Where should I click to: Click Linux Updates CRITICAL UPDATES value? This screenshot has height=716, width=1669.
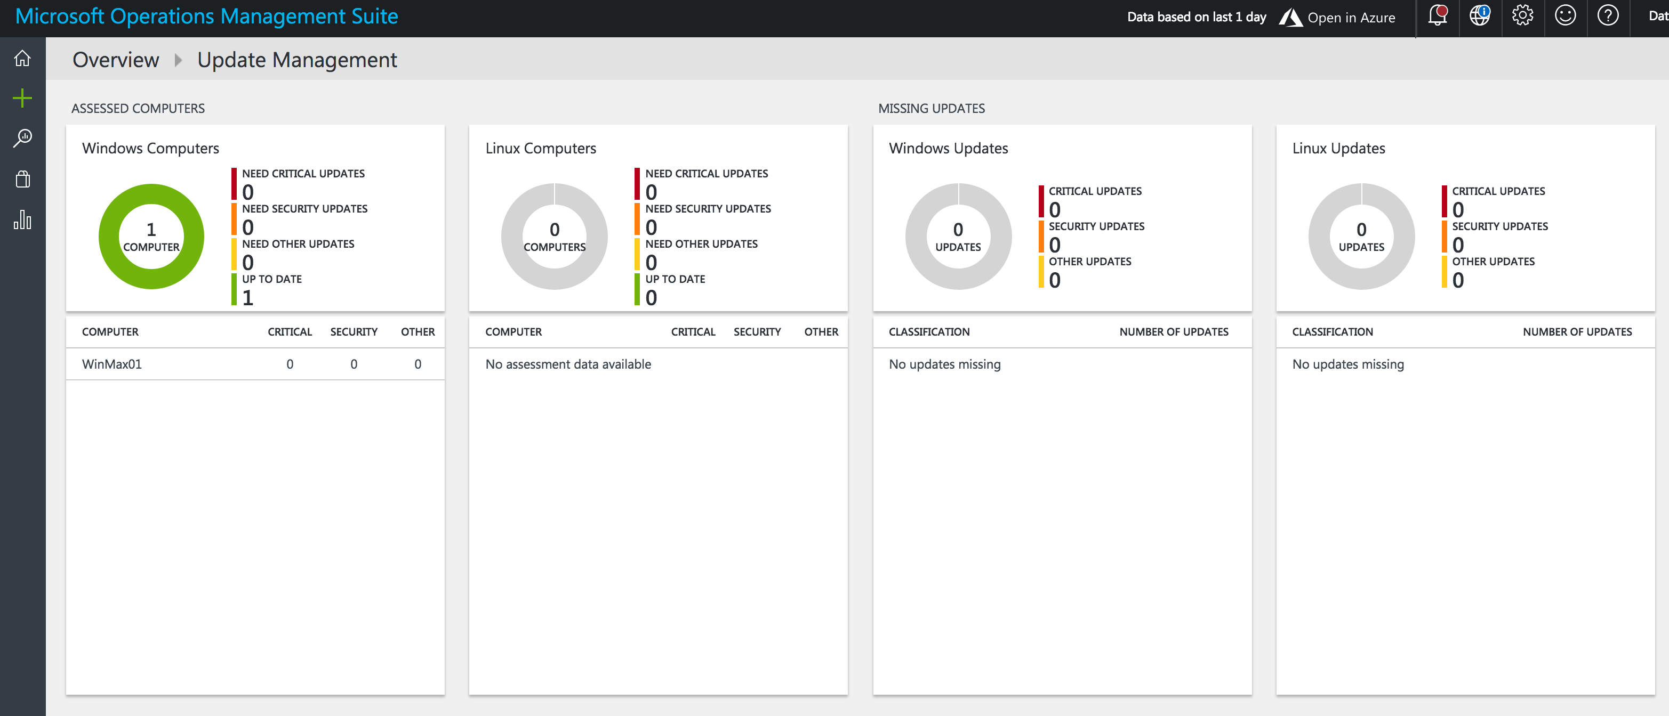[1458, 210]
